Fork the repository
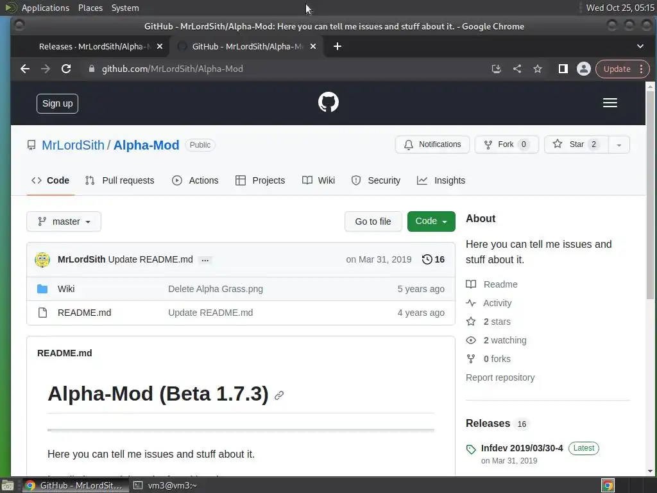Screen dimensions: 657x493 [507, 144]
